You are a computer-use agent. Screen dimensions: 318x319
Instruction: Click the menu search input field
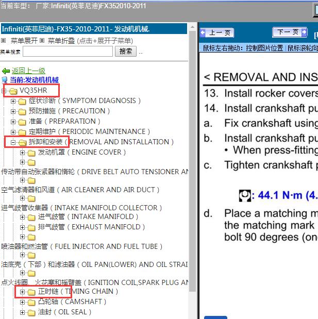68,51
